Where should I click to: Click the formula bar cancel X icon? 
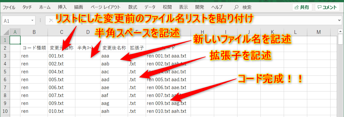(51, 21)
